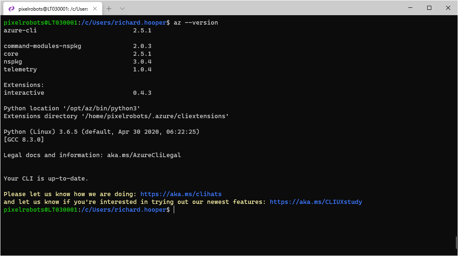The width and height of the screenshot is (458, 256).
Task: Click the Extensions directory path line
Action: (116, 116)
